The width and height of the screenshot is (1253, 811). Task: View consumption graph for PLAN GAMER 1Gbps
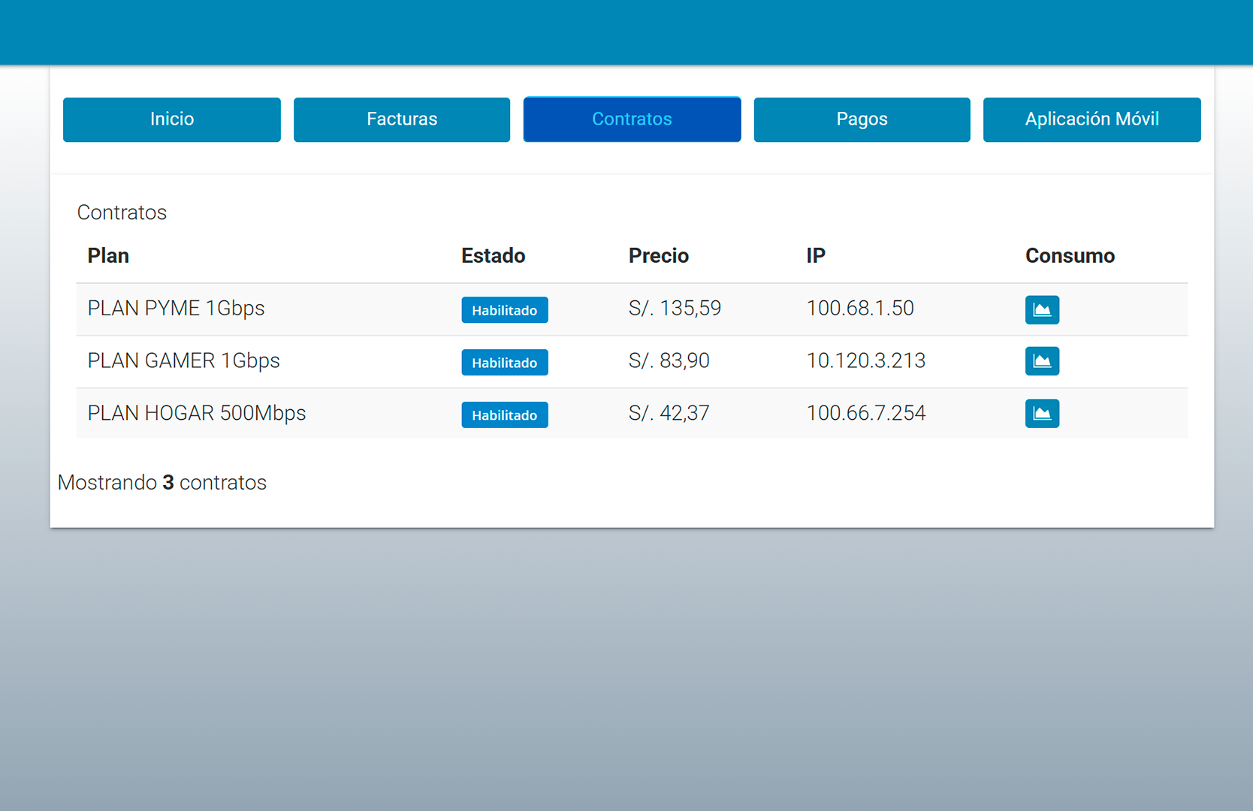point(1041,361)
